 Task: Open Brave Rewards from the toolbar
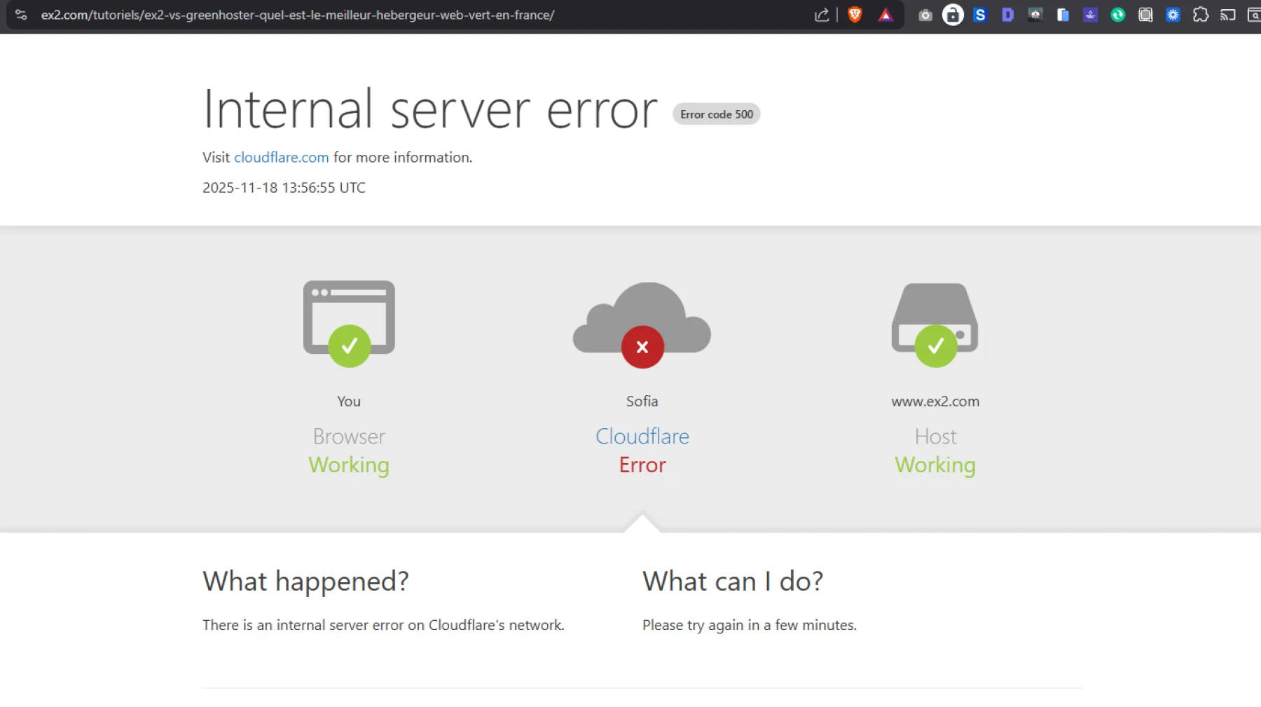886,15
